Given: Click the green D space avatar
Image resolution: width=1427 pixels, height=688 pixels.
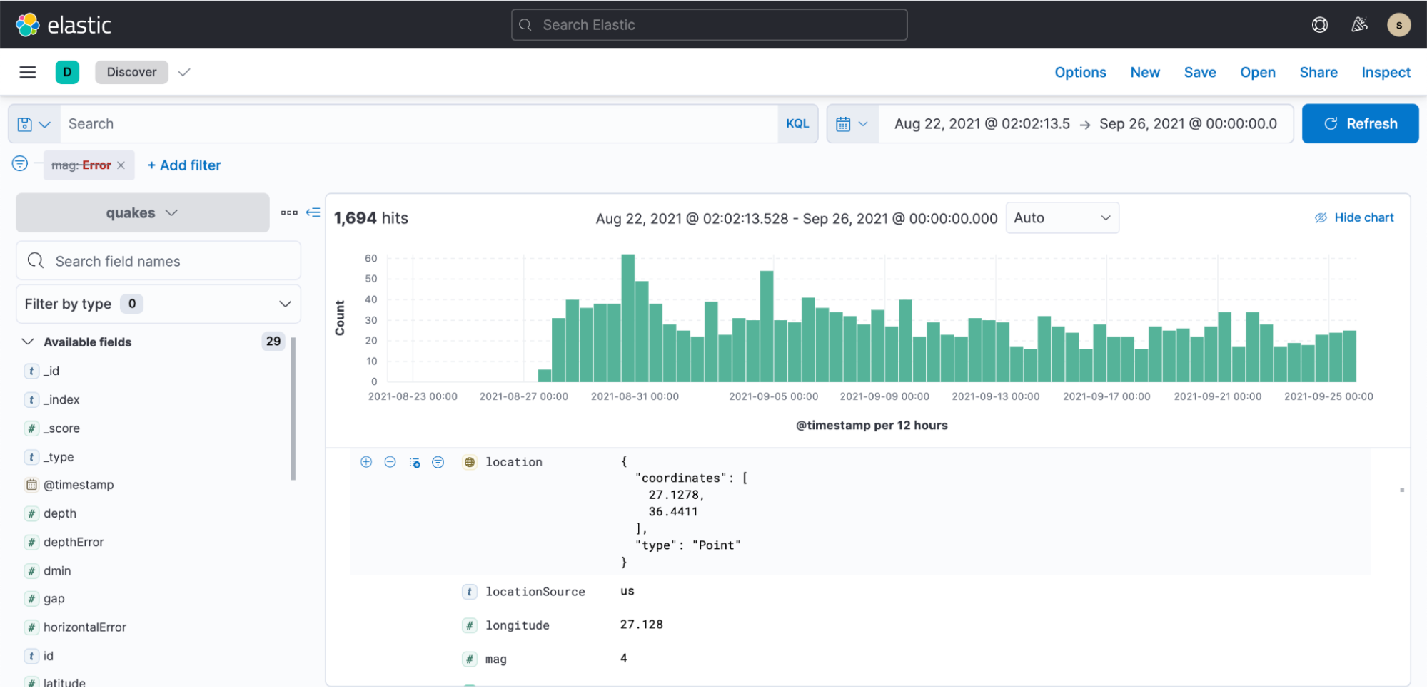Looking at the screenshot, I should pos(67,72).
